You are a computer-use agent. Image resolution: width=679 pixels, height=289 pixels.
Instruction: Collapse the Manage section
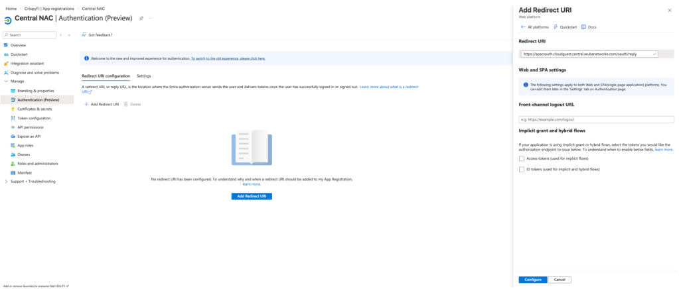click(x=6, y=82)
